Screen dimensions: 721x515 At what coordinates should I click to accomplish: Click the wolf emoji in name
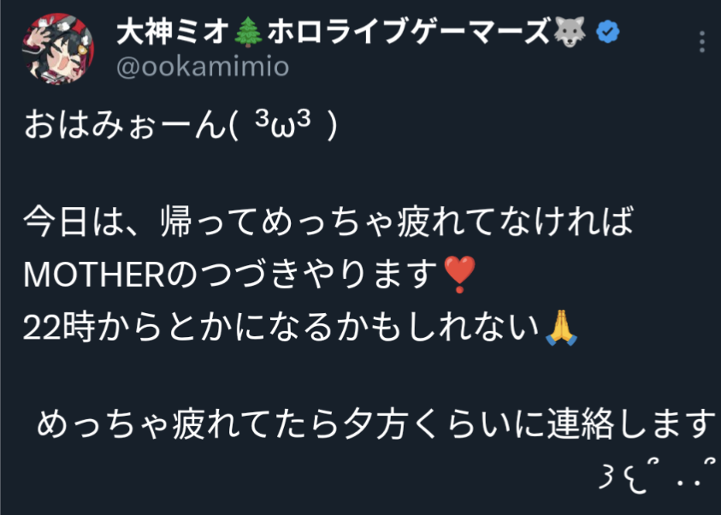pos(570,33)
